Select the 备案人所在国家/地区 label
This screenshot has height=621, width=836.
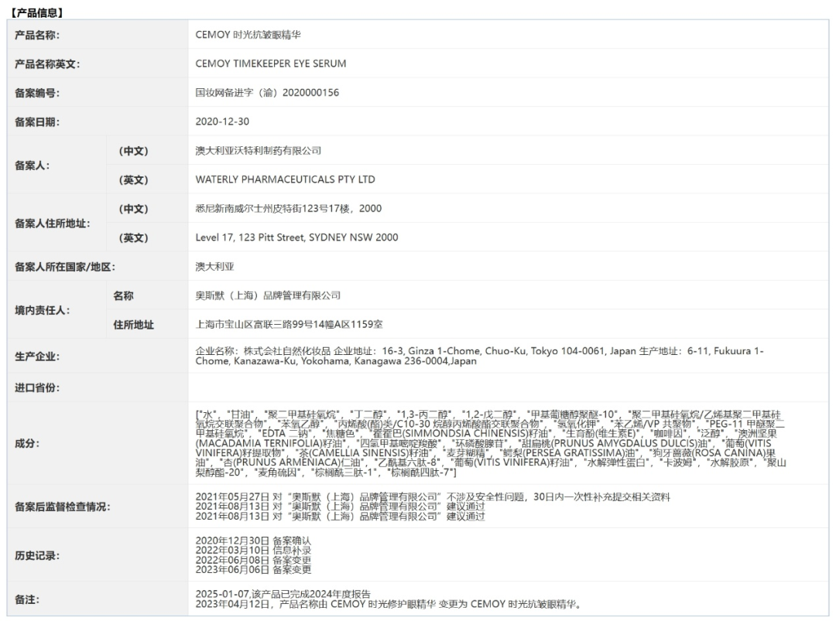point(65,267)
